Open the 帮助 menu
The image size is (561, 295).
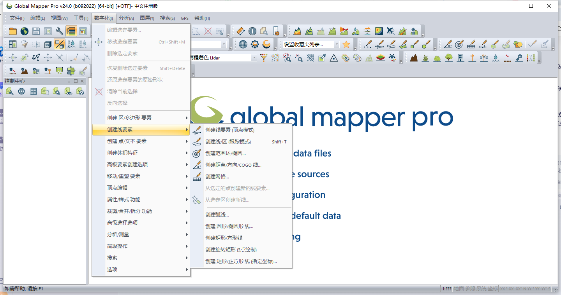coord(201,18)
